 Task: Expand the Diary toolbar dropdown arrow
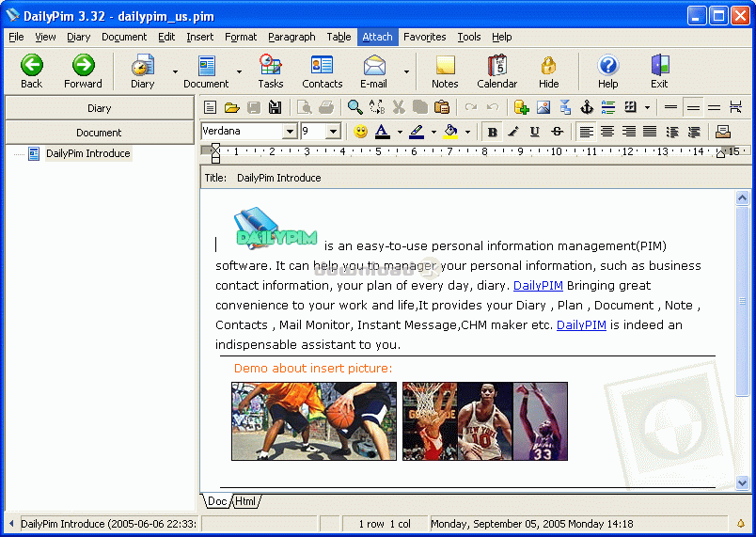pos(175,71)
